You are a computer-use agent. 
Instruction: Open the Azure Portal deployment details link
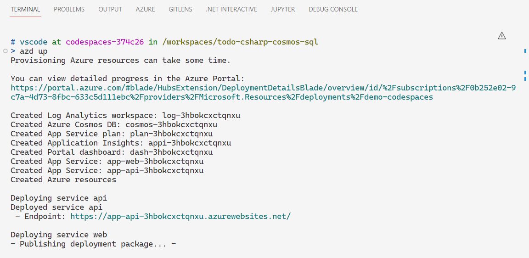tap(263, 92)
